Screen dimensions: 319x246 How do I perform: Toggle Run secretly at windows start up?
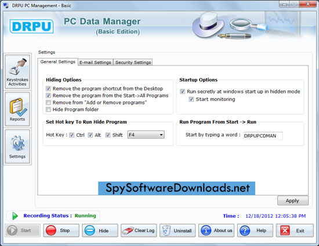(x=183, y=92)
